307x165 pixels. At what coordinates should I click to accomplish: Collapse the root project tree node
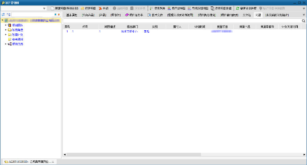2,20
